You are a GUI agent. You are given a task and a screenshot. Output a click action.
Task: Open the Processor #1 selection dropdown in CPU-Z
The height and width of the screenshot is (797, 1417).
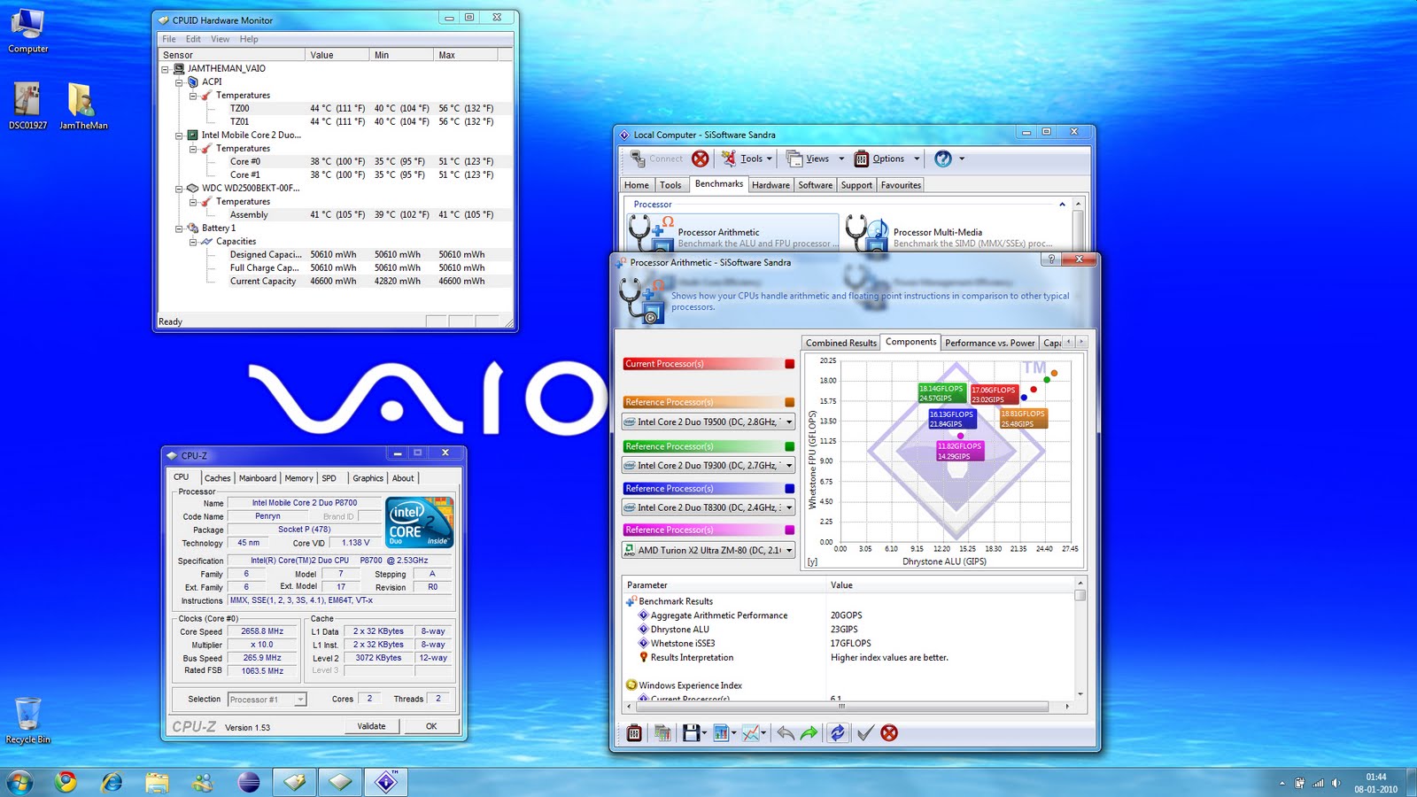[x=300, y=700]
